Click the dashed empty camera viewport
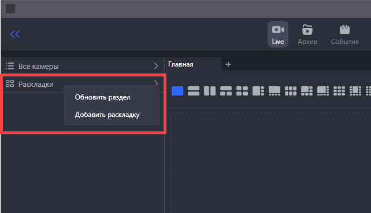371x213 pixels. click(x=270, y=163)
